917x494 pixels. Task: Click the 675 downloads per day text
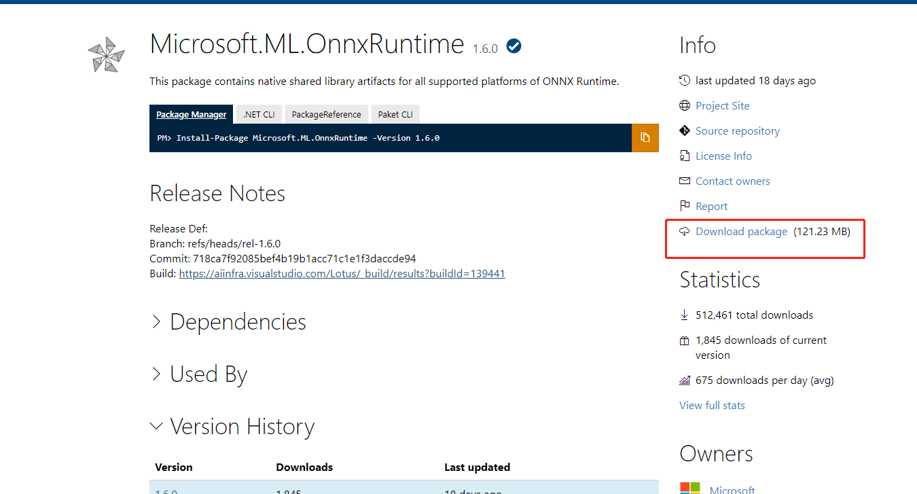pyautogui.click(x=765, y=381)
